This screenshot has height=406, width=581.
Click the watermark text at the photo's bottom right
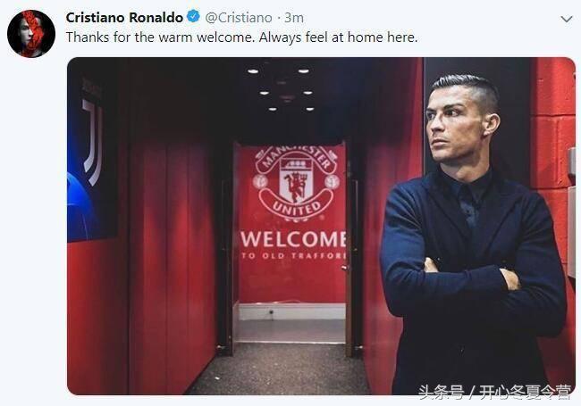tap(495, 392)
